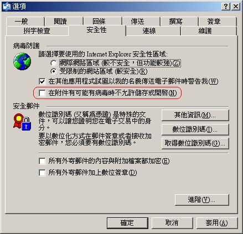Confirm with the 確定 button
The width and height of the screenshot is (243, 234).
click(x=127, y=223)
